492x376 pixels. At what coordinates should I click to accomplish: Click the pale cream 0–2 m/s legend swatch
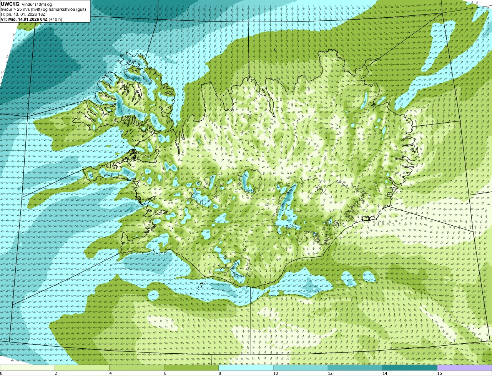point(27,368)
